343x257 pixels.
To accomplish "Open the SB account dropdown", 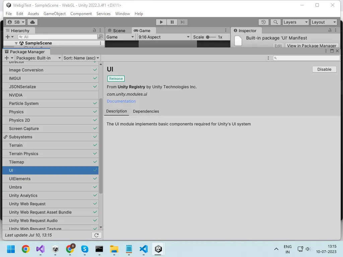I will point(16,22).
